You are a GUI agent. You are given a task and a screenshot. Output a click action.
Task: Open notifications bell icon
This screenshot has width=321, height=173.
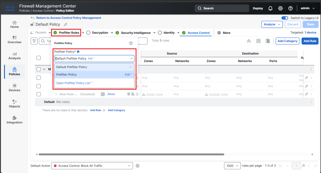[271, 8]
